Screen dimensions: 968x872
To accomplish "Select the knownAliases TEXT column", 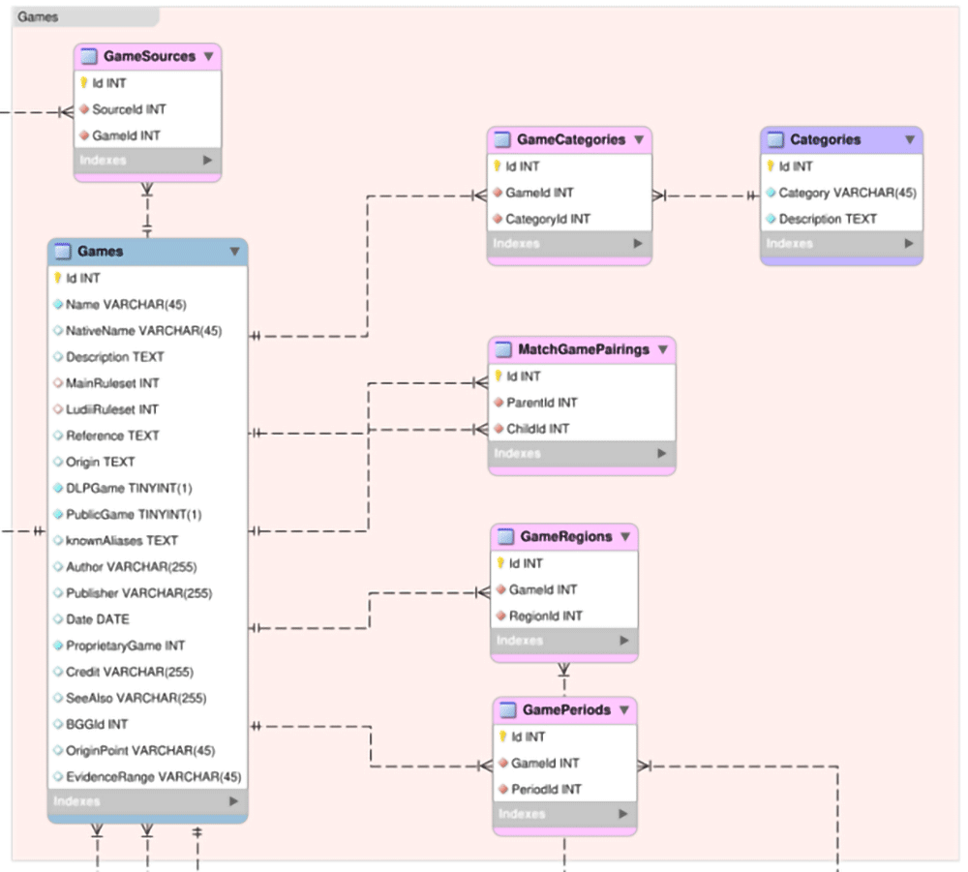I will [x=147, y=541].
